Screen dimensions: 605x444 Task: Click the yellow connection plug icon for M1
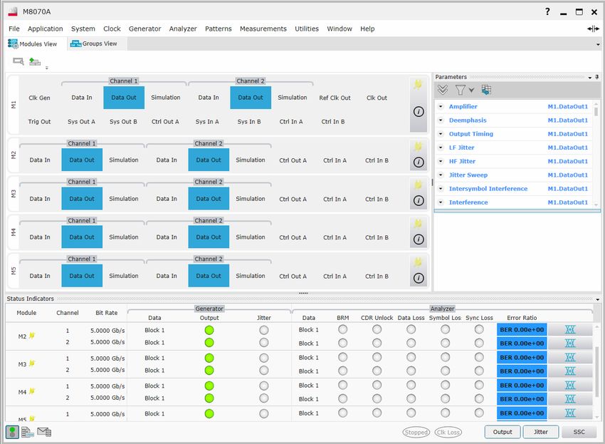pos(418,84)
